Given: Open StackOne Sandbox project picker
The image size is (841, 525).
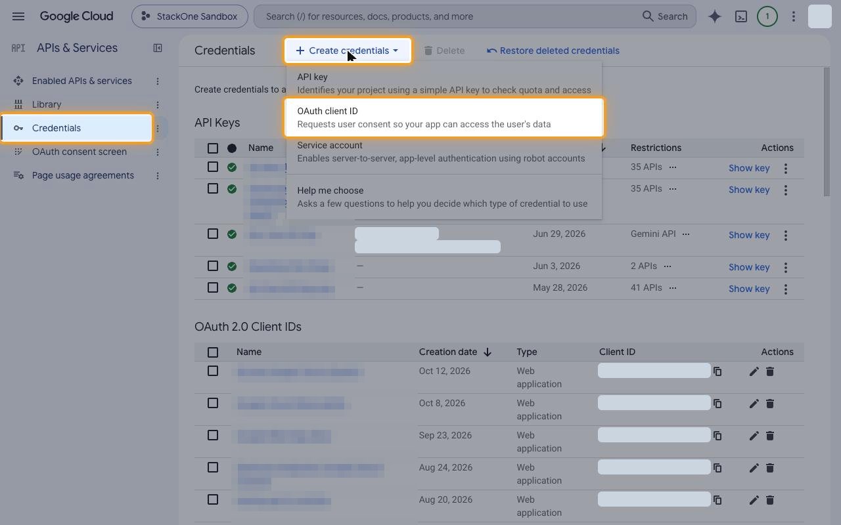Looking at the screenshot, I should pos(190,16).
